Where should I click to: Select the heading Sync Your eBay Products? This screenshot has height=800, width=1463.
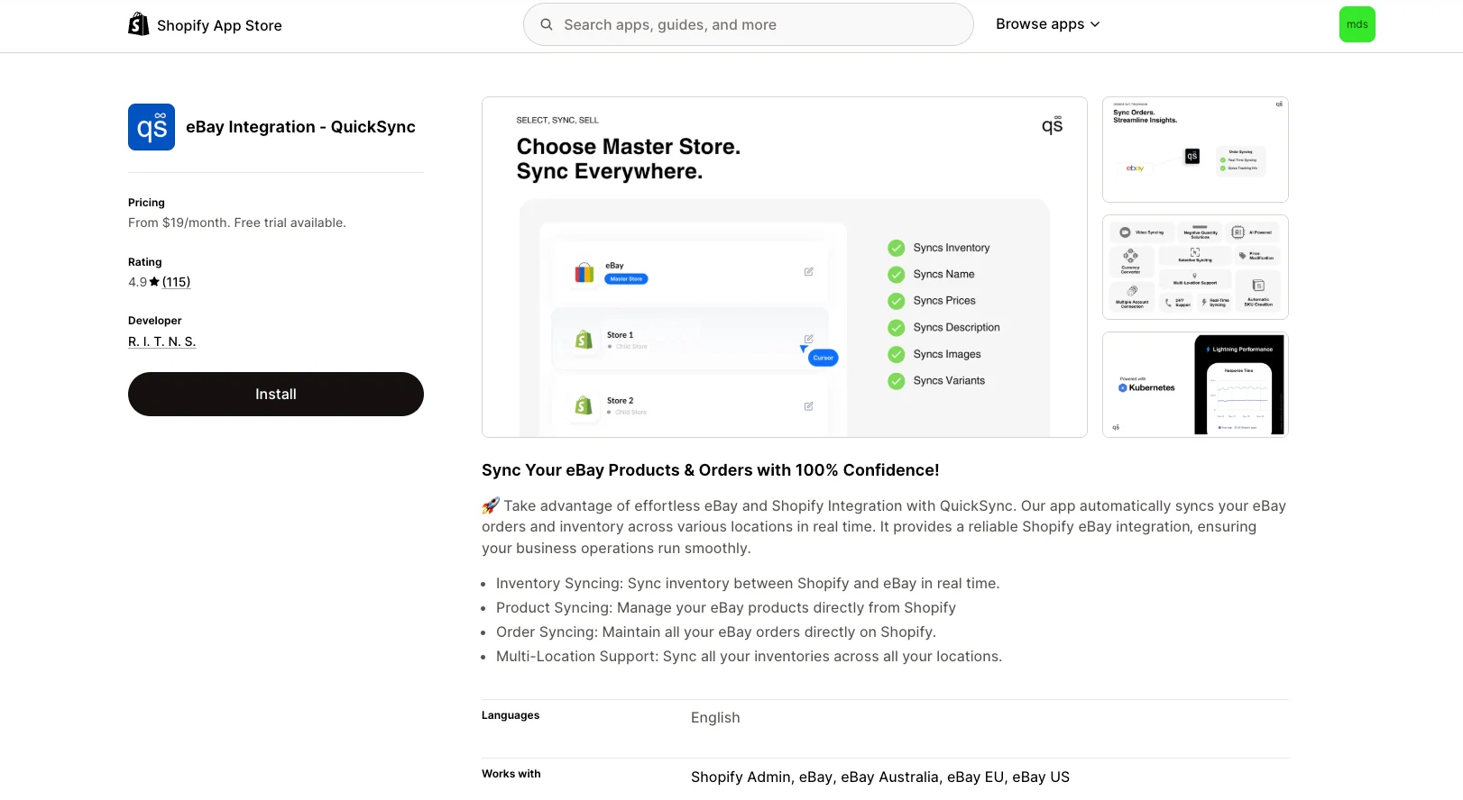[710, 470]
